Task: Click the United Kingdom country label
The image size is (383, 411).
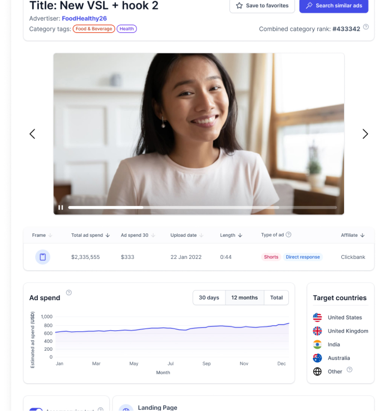Action: pyautogui.click(x=348, y=331)
